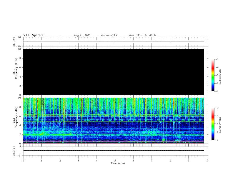Click the upper PSD color bar legend
The height and width of the screenshot is (180, 233).
(213, 75)
